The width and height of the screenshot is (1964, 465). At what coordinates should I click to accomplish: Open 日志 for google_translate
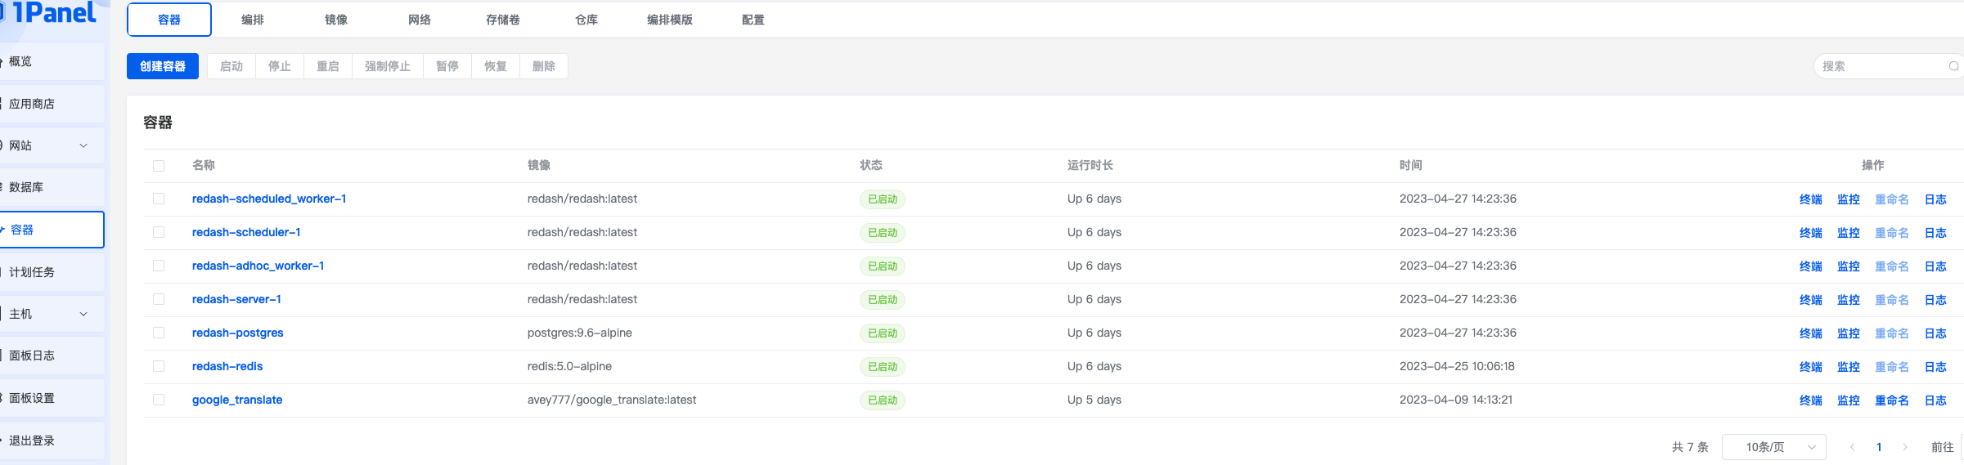1935,400
